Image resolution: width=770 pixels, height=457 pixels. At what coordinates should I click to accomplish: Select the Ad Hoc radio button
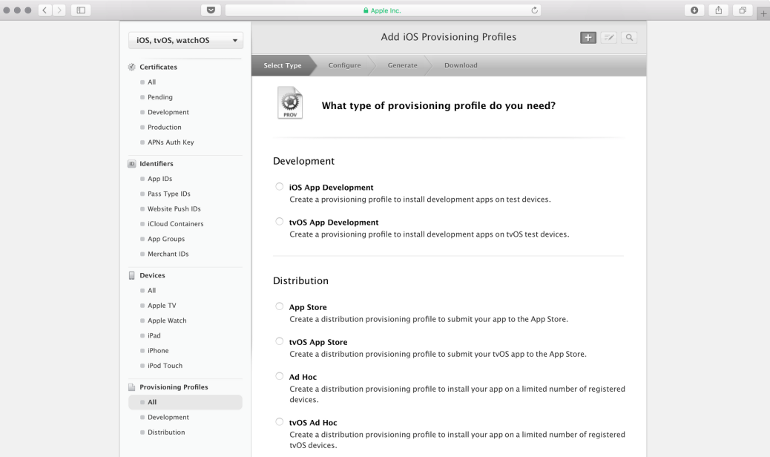(x=280, y=376)
